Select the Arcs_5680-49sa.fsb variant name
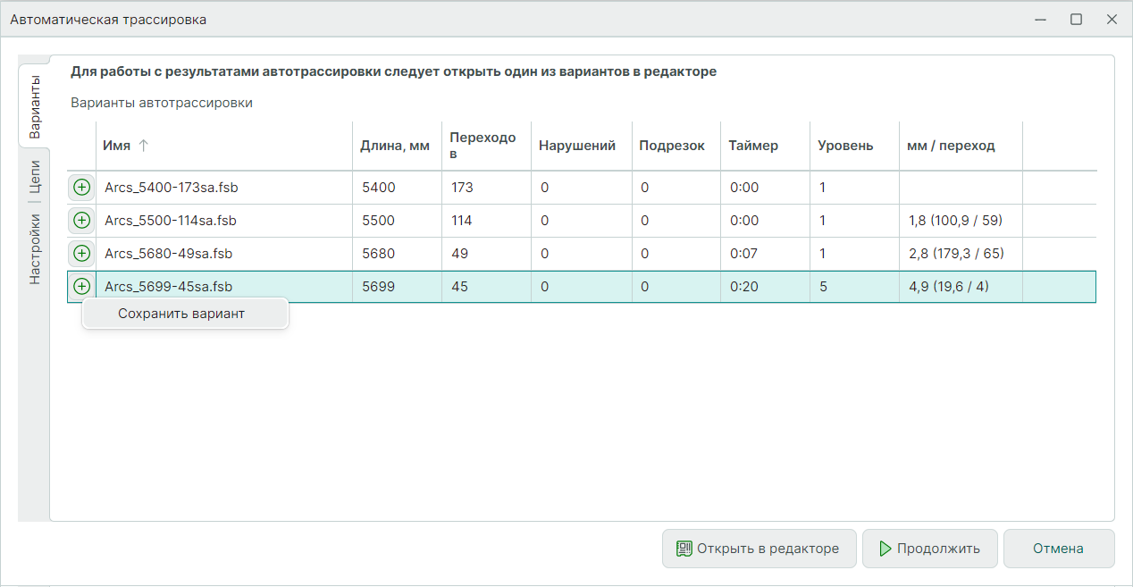Viewport: 1133px width, 587px height. coord(169,254)
